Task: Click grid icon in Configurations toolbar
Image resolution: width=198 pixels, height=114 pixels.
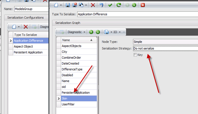Action: click(x=34, y=27)
